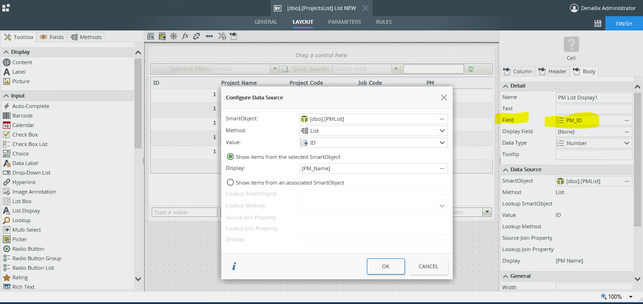Click the three-dots ellipsis icon in the design toolbar
This screenshot has height=304, width=643.
click(x=209, y=36)
